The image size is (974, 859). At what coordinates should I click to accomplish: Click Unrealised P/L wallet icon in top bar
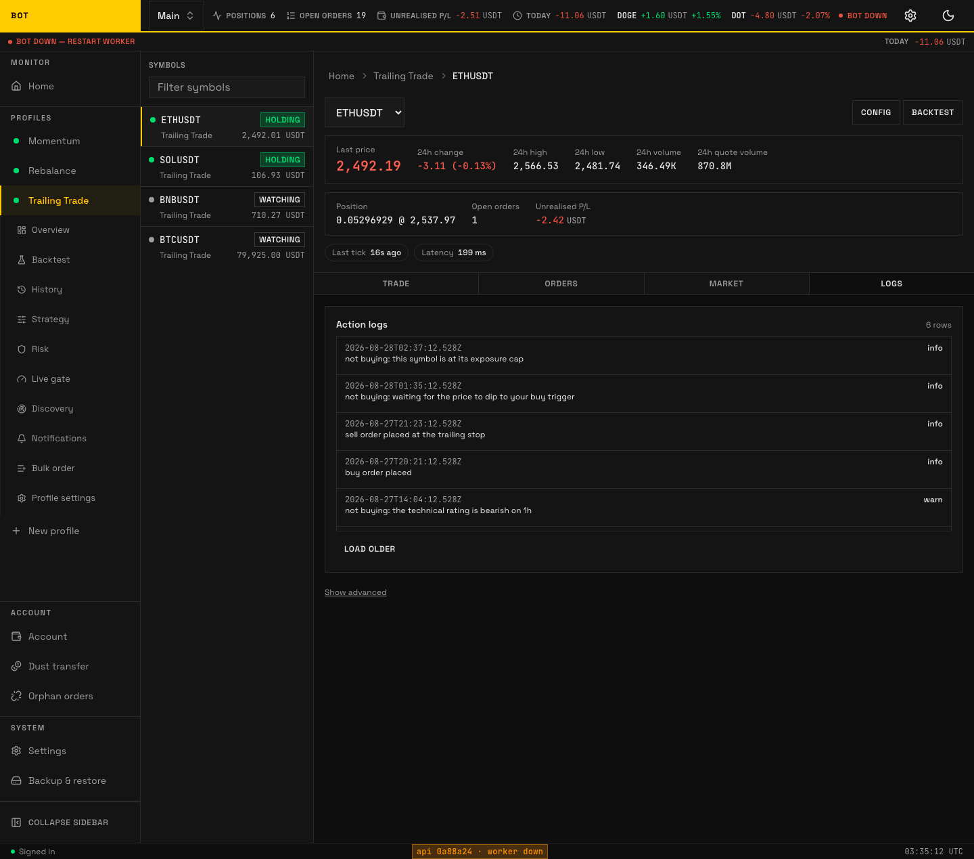(381, 16)
